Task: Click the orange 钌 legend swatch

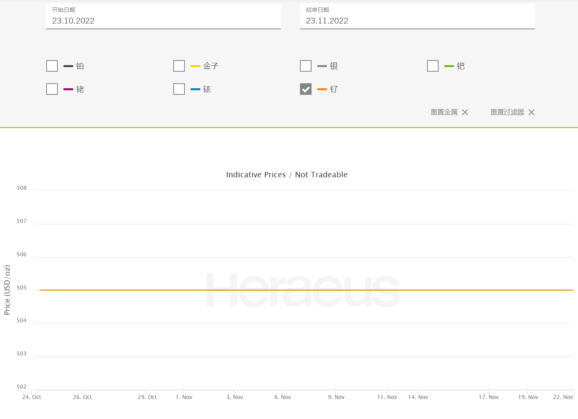Action: [322, 89]
